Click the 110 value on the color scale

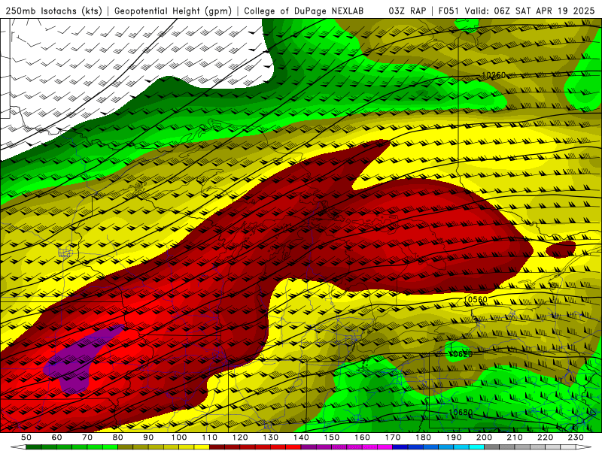[x=210, y=437]
